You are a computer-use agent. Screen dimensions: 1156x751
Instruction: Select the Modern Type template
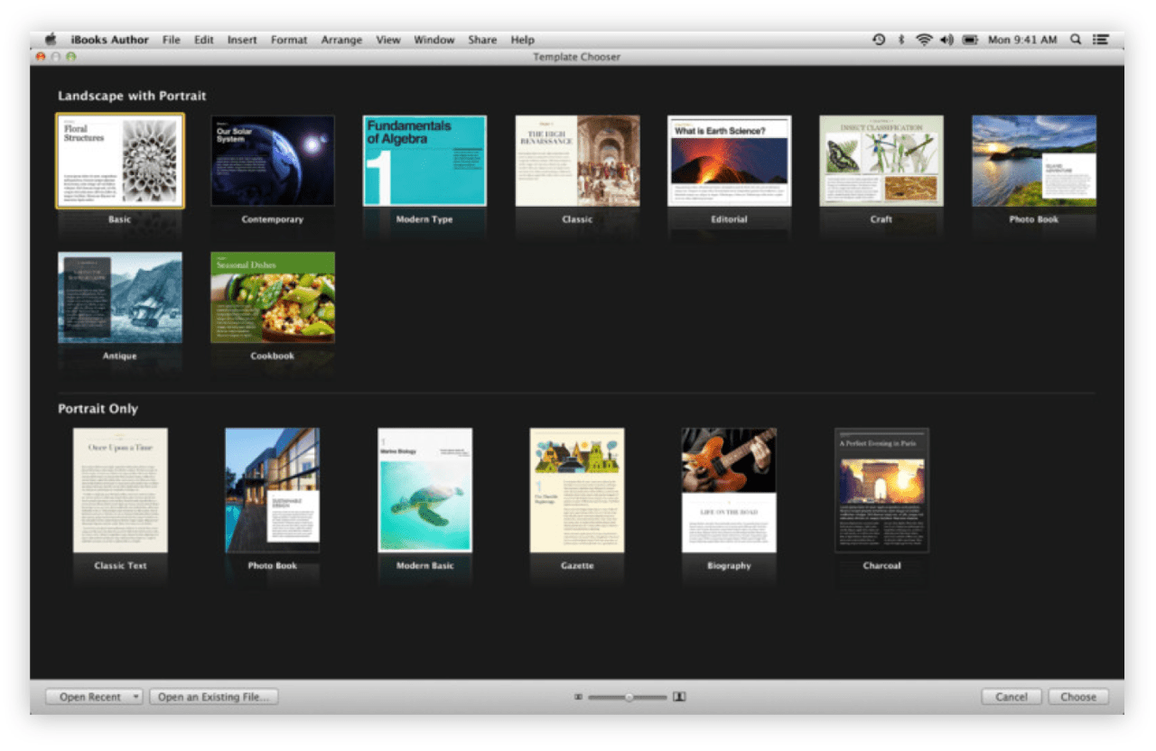424,161
